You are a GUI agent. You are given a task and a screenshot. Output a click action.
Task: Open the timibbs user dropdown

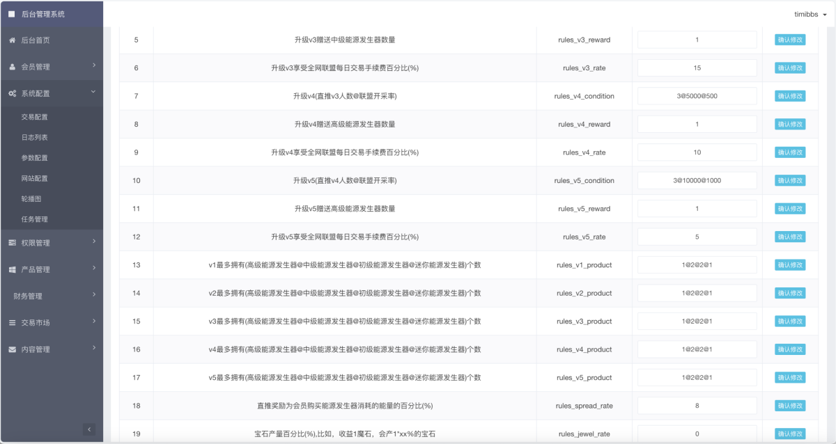point(811,14)
